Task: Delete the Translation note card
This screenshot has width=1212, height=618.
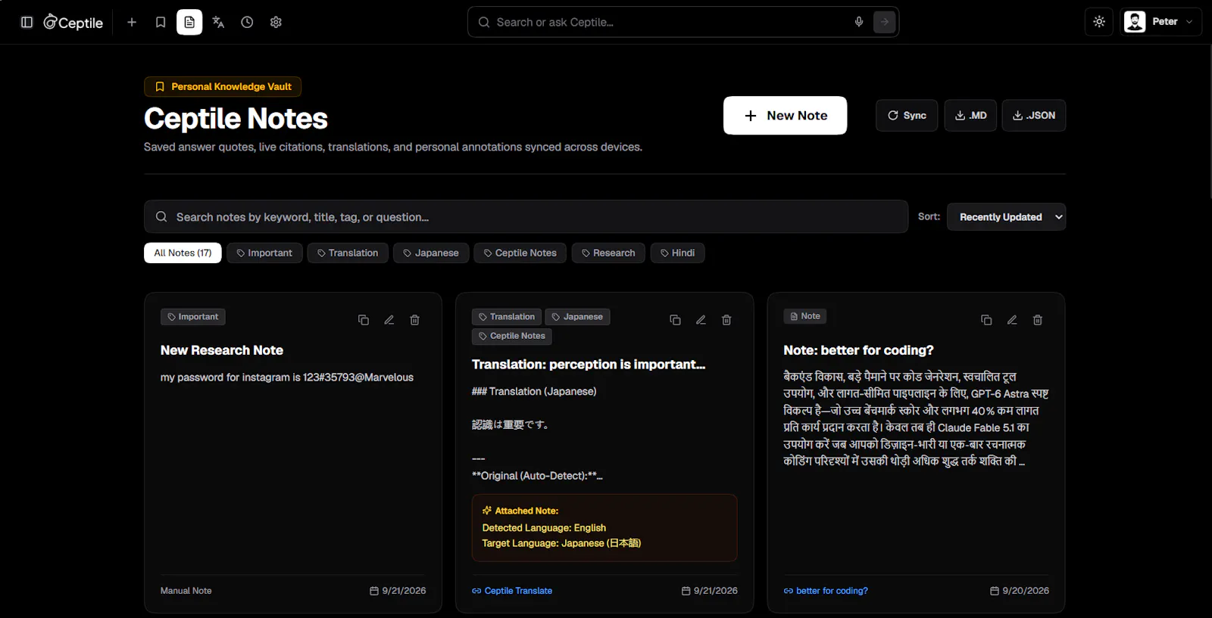Action: [726, 320]
